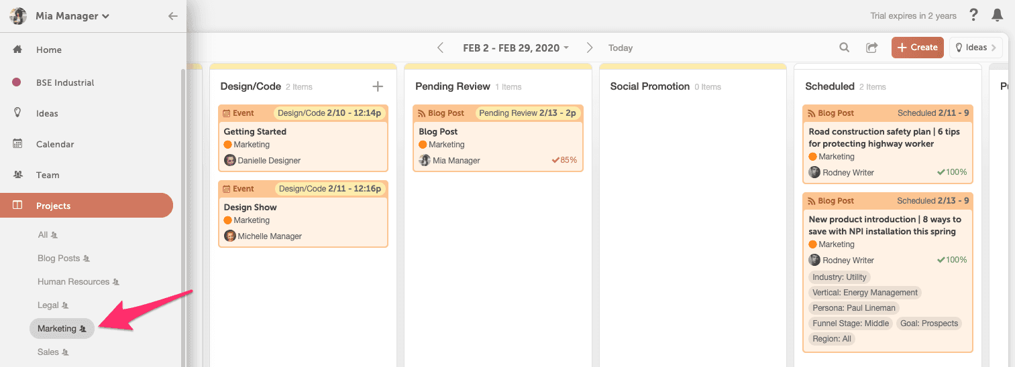Open the Legal project
The image size is (1015, 367).
point(53,305)
